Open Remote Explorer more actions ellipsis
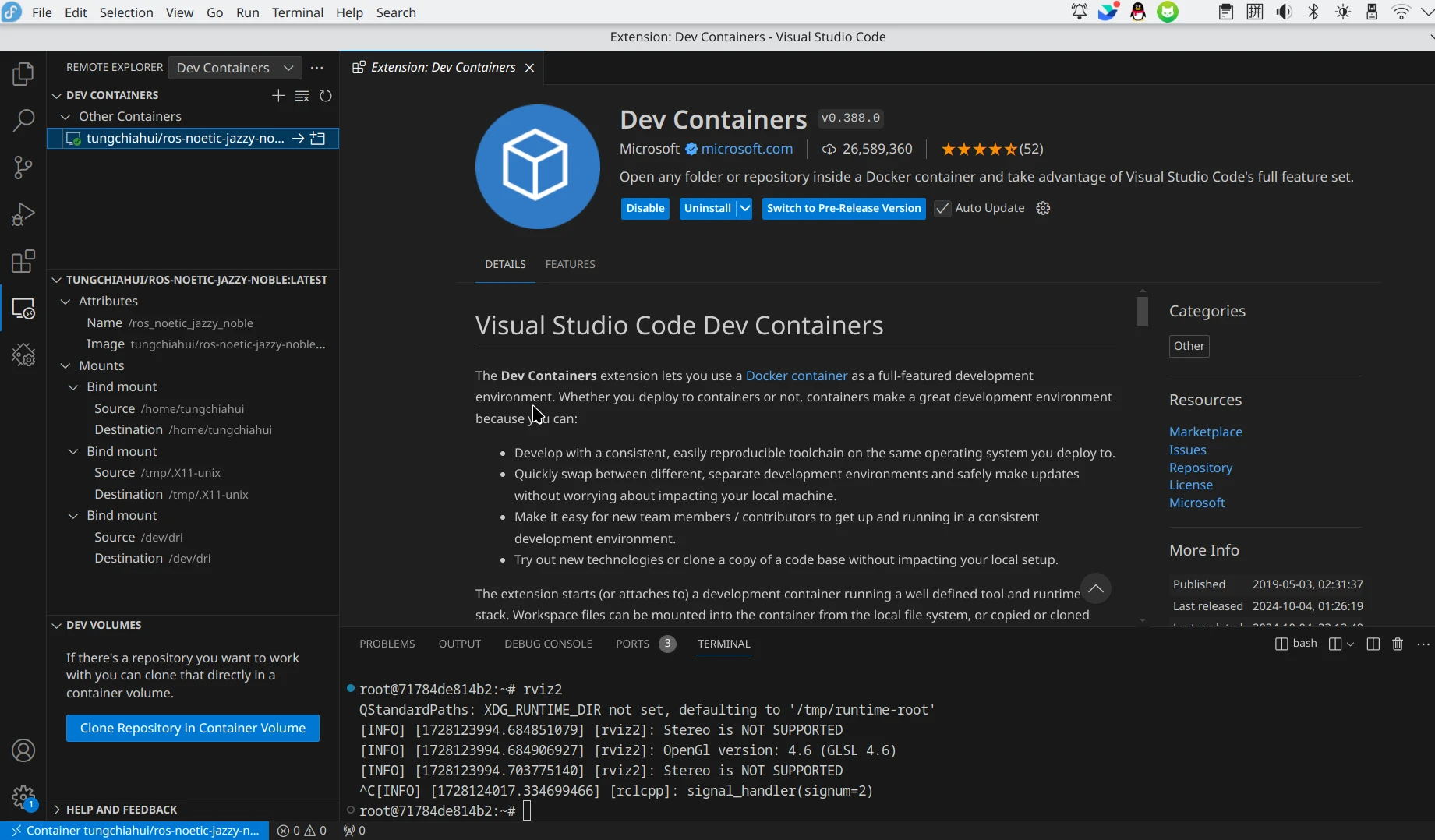The width and height of the screenshot is (1435, 840). point(316,68)
